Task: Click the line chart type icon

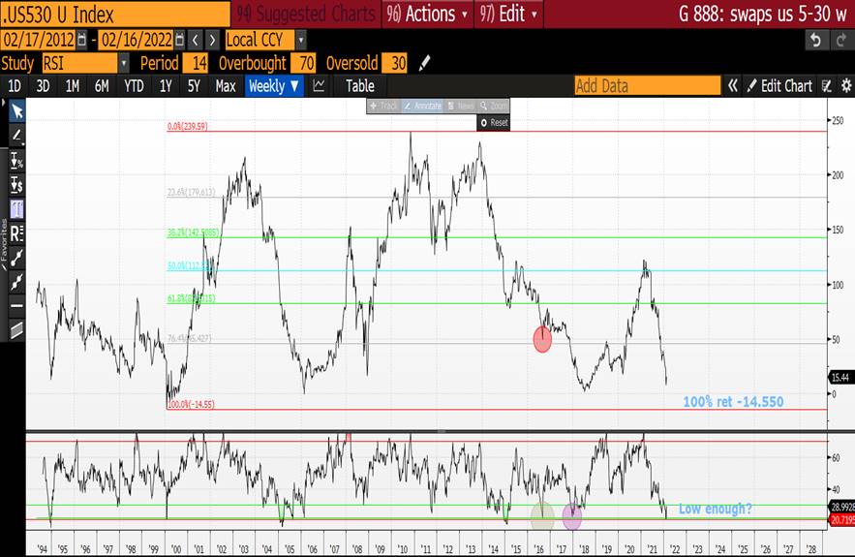Action: pyautogui.click(x=320, y=86)
